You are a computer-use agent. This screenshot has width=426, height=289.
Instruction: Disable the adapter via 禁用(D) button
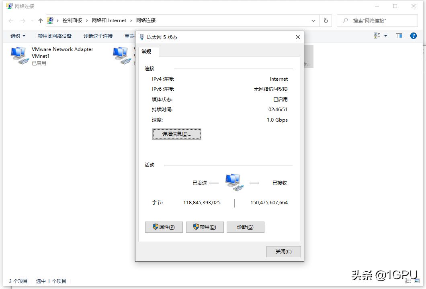pos(205,227)
